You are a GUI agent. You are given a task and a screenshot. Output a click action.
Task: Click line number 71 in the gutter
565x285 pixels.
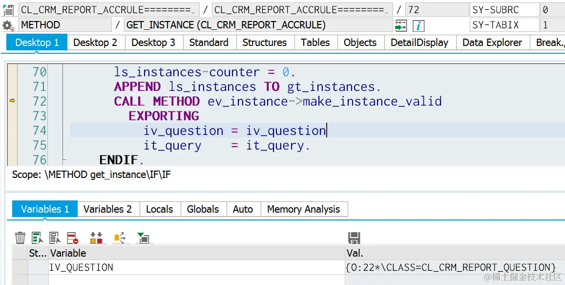click(40, 87)
